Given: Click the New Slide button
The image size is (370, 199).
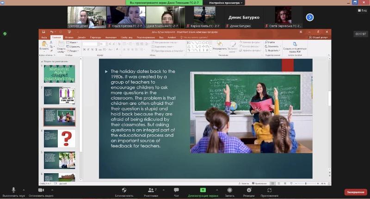Looking at the screenshot, I should [61, 47].
